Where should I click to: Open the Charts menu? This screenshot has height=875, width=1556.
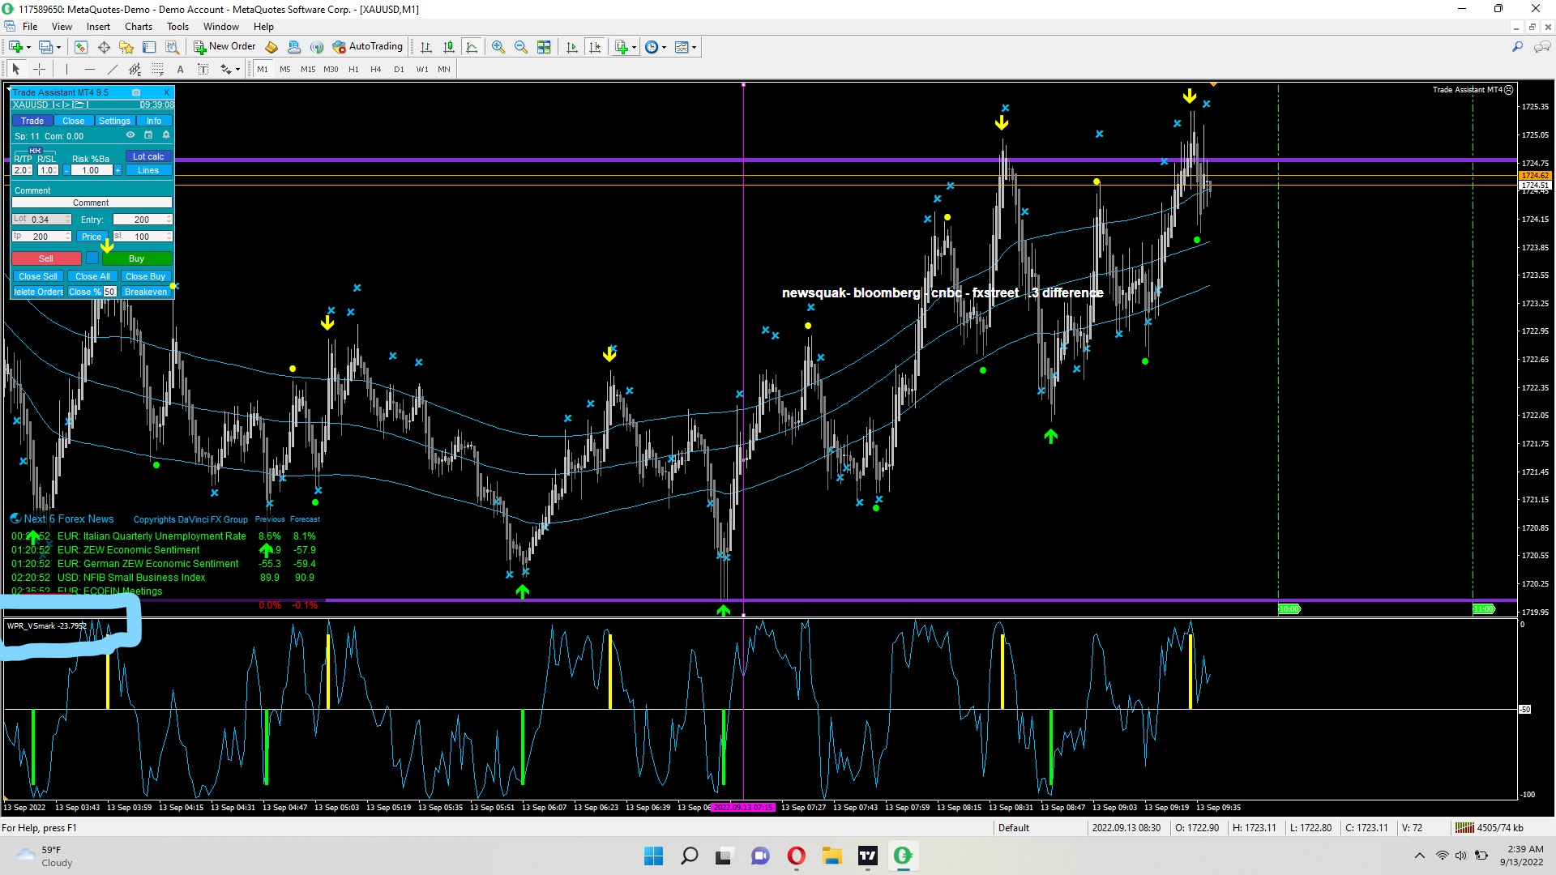139,27
